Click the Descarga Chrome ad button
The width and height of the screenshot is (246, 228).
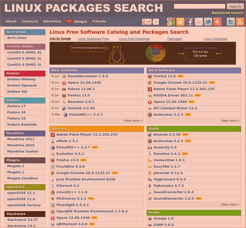tap(200, 53)
